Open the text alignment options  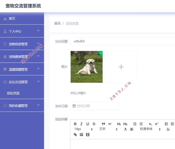(168, 129)
